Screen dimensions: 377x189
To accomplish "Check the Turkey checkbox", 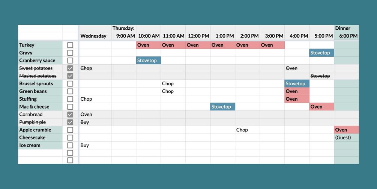I will [x=70, y=45].
